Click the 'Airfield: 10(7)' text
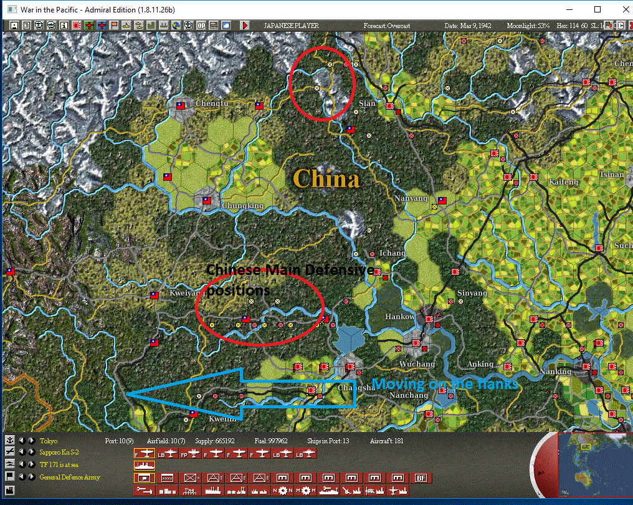Screen dimensions: 633x505 point(166,441)
